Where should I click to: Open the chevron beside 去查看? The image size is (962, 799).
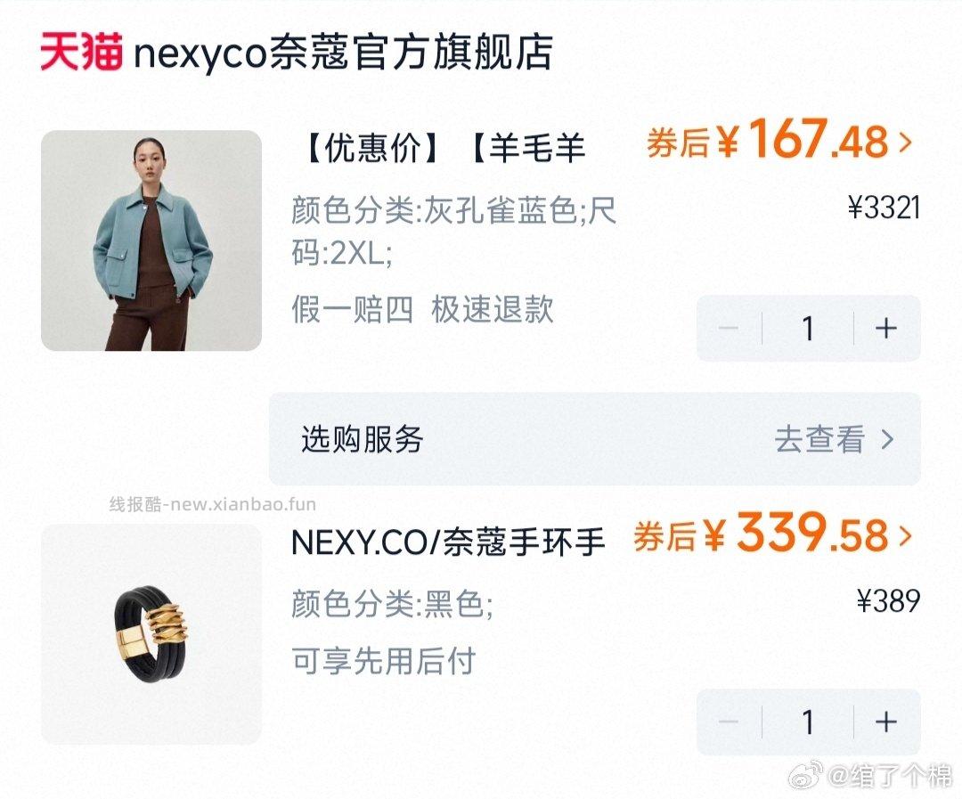(885, 438)
